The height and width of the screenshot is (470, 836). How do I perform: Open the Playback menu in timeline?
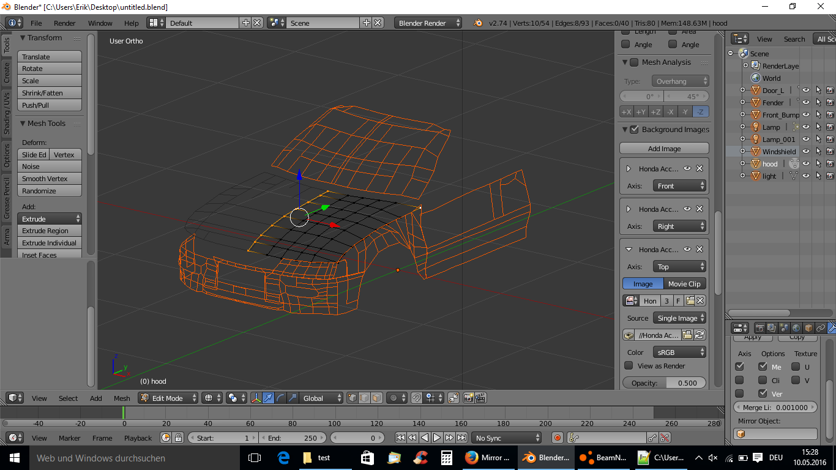138,438
